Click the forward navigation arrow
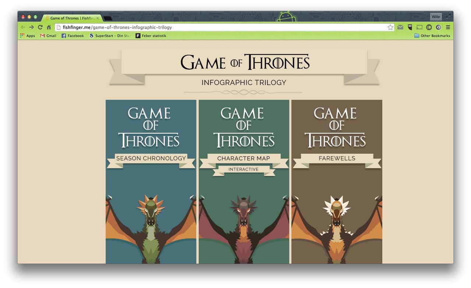The height and width of the screenshot is (288, 471). pos(31,27)
